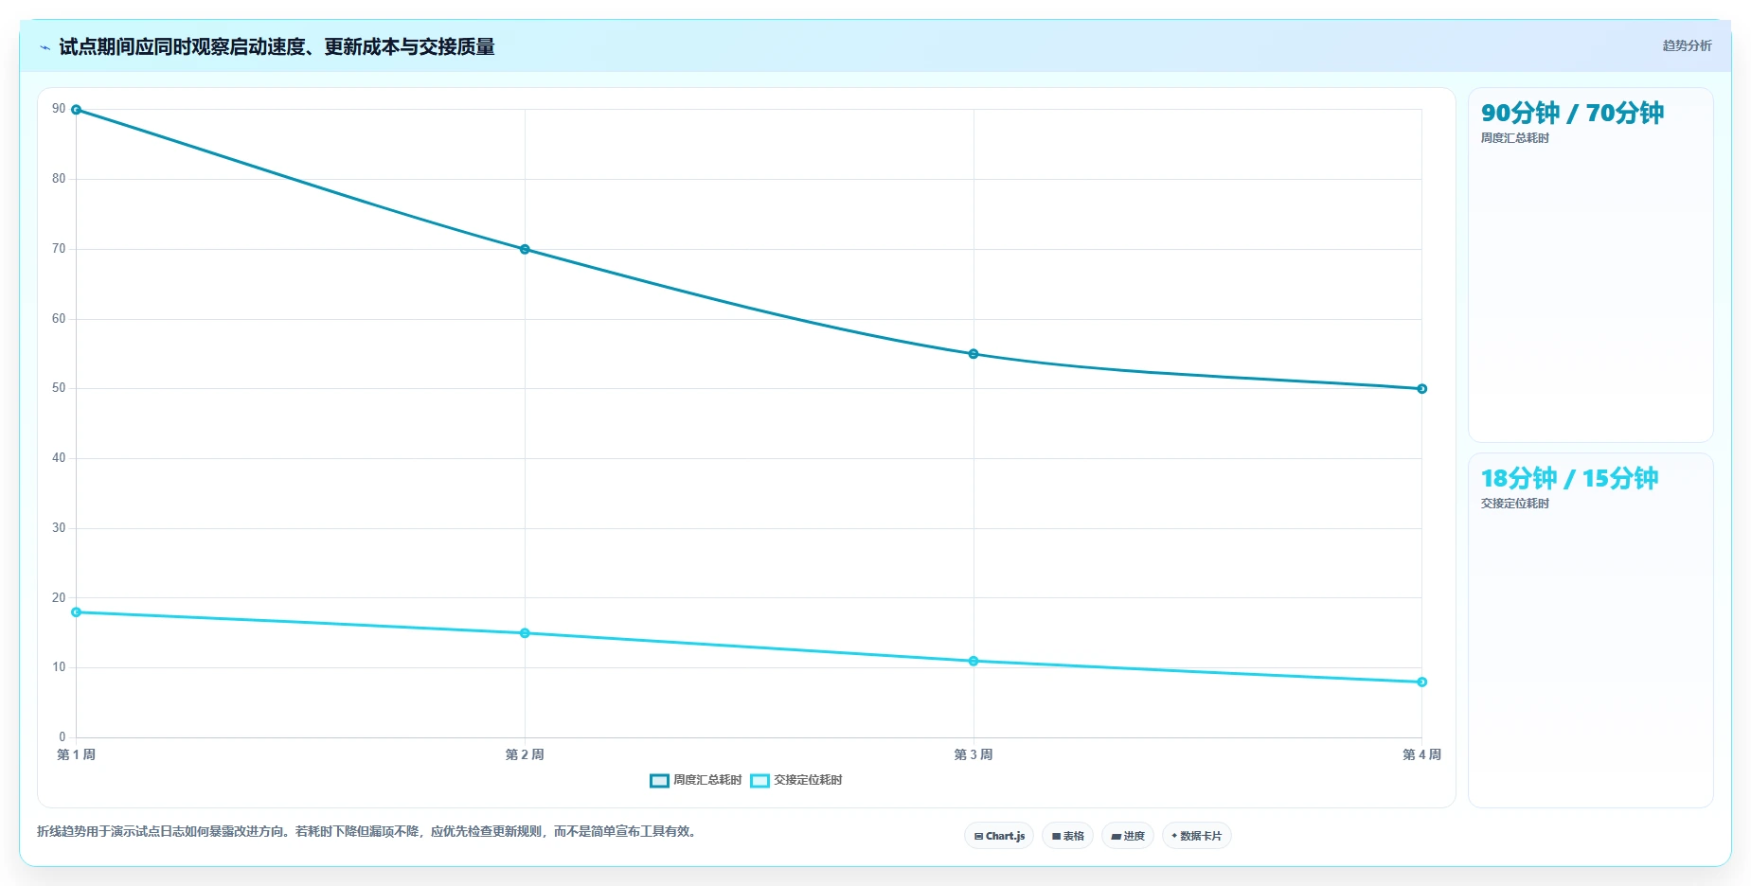Screen dimensions: 1751x886
Task: Click the 进度 tag pill
Action: pyautogui.click(x=1128, y=836)
